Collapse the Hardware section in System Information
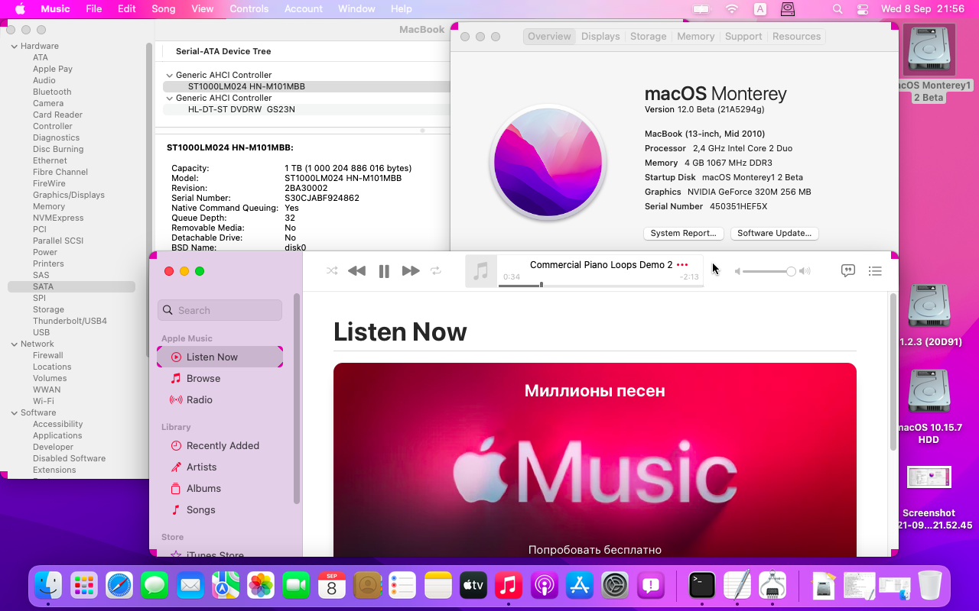Viewport: 979px width, 611px height. point(14,46)
